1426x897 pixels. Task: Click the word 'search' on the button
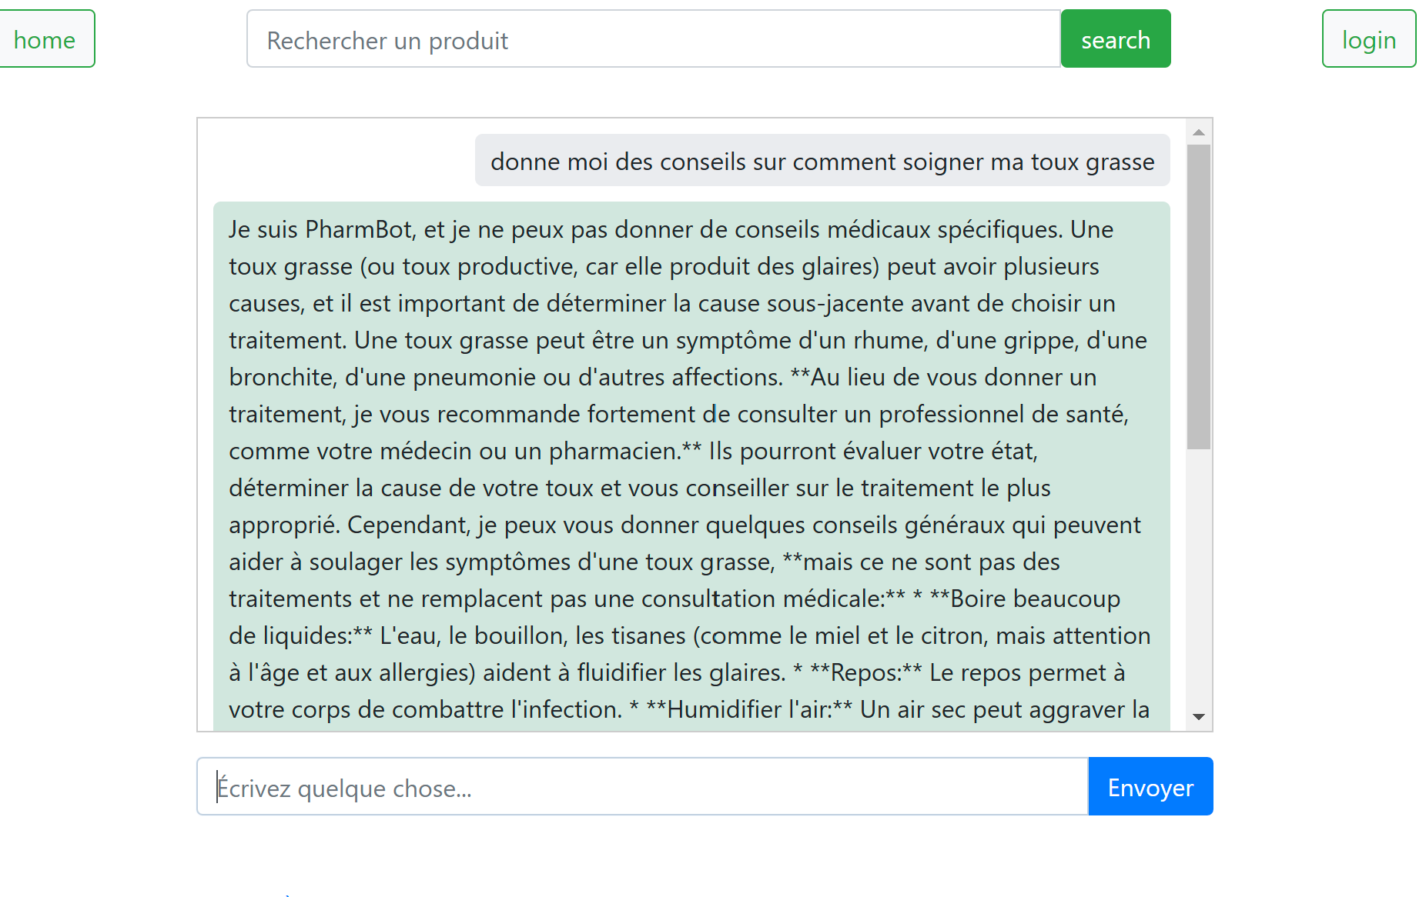point(1116,38)
